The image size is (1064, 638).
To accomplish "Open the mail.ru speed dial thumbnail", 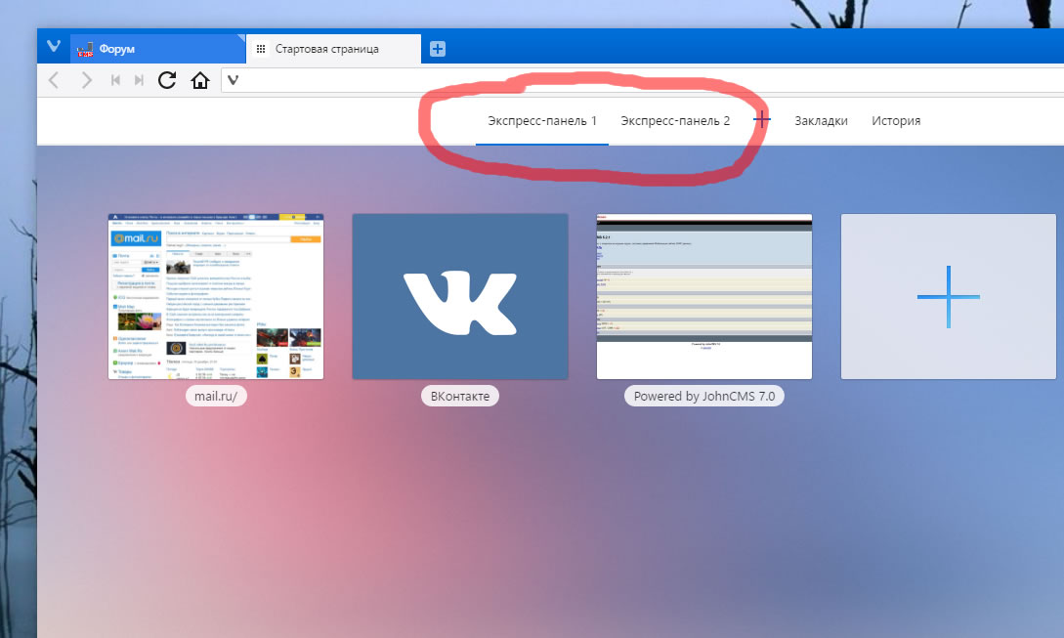I will click(216, 296).
